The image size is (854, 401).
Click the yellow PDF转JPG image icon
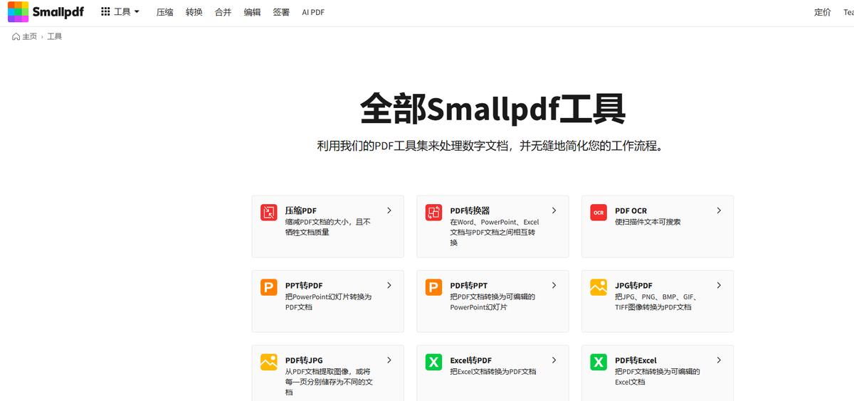[x=268, y=362]
